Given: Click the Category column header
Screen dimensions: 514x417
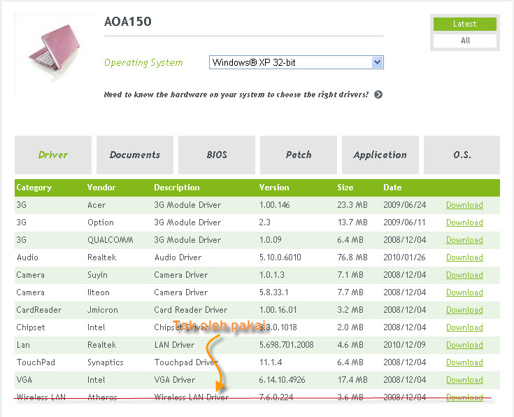Looking at the screenshot, I should pyautogui.click(x=34, y=188).
